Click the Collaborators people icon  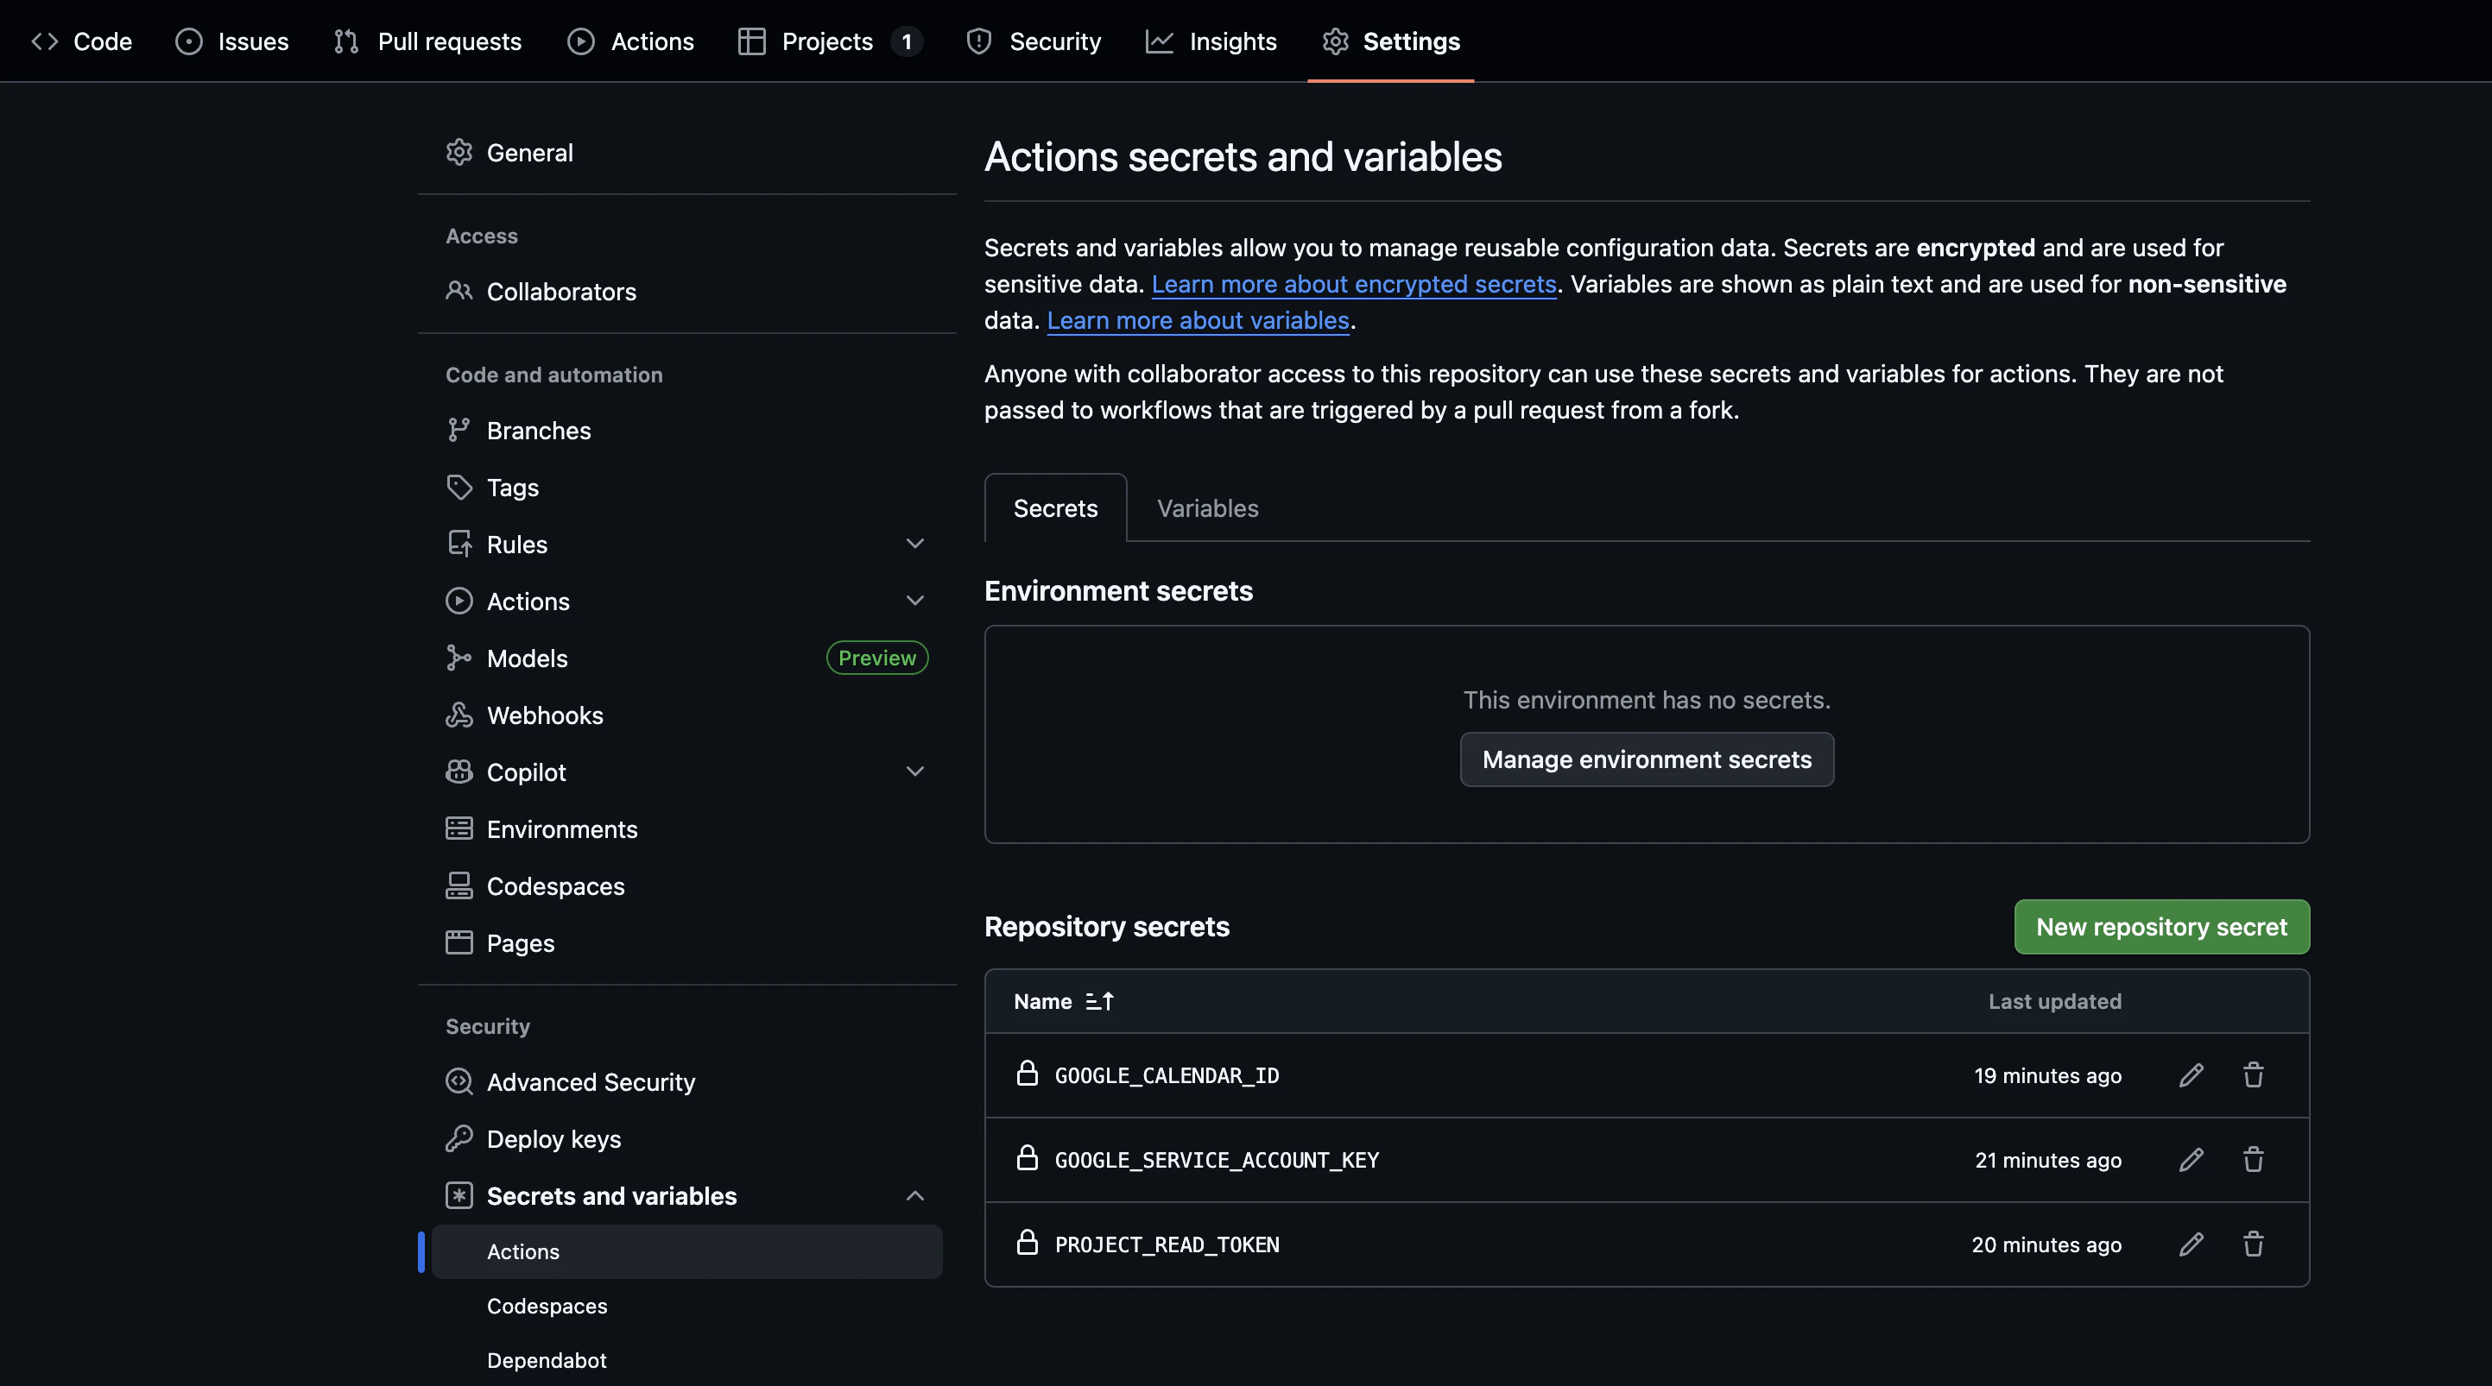coord(459,291)
